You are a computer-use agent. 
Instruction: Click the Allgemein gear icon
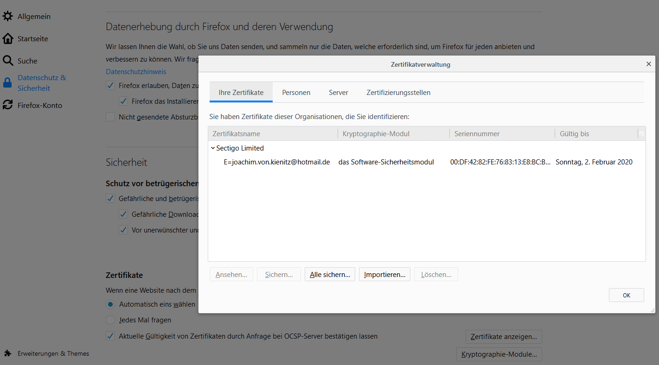pos(7,16)
